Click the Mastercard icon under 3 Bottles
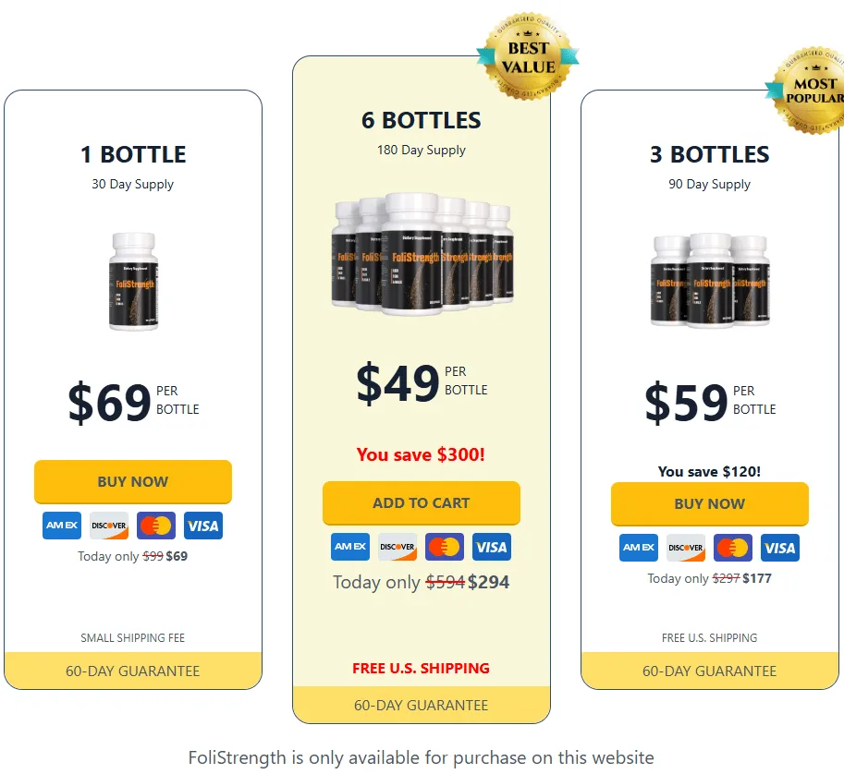 pos(732,548)
